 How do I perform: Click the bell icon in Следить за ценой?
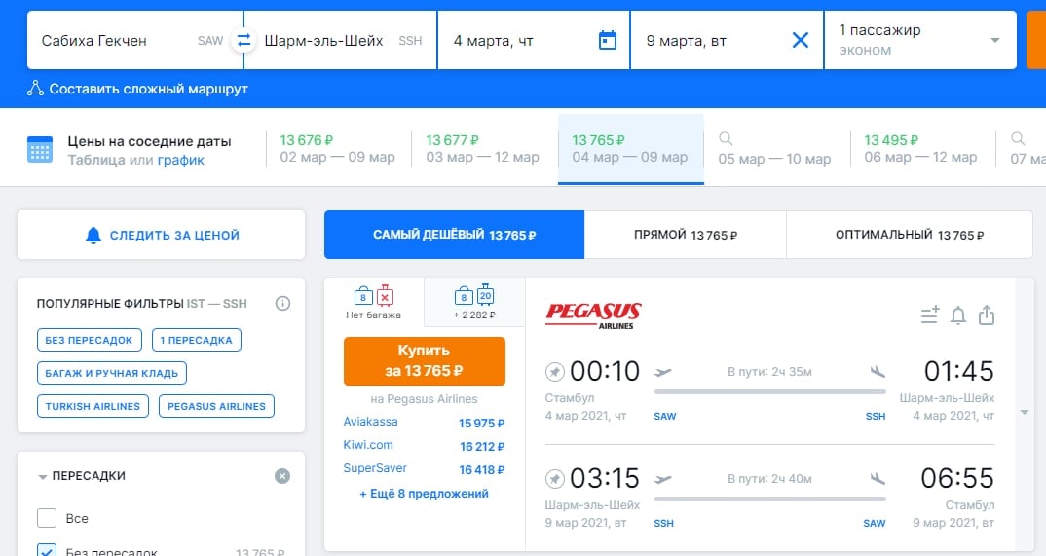click(93, 235)
